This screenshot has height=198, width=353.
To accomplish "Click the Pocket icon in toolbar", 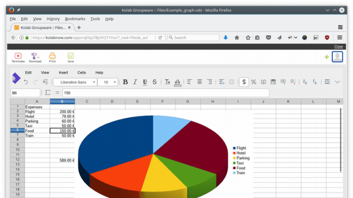I will pos(268,38).
